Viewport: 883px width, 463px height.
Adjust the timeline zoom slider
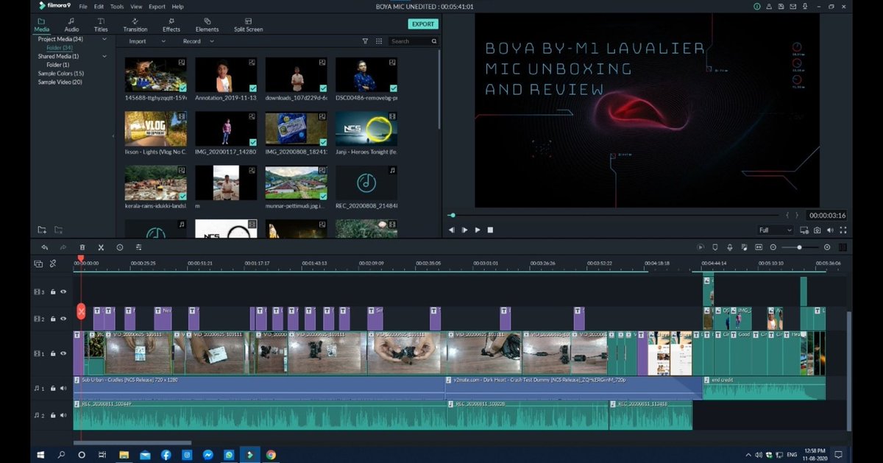point(800,247)
